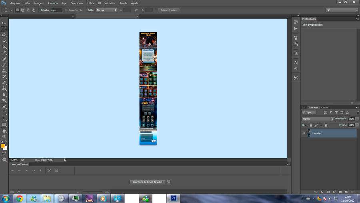Screen dimensions: 360x203
Task: Click the Difusão feather input field
Action: [56, 10]
